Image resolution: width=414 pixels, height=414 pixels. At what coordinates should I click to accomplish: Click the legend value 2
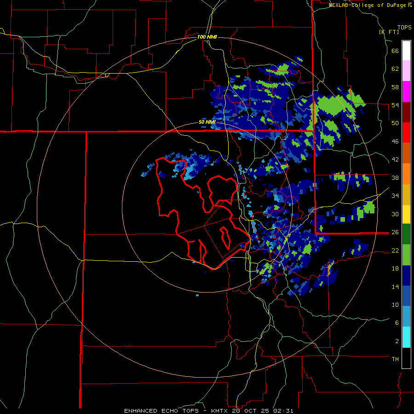point(397,341)
